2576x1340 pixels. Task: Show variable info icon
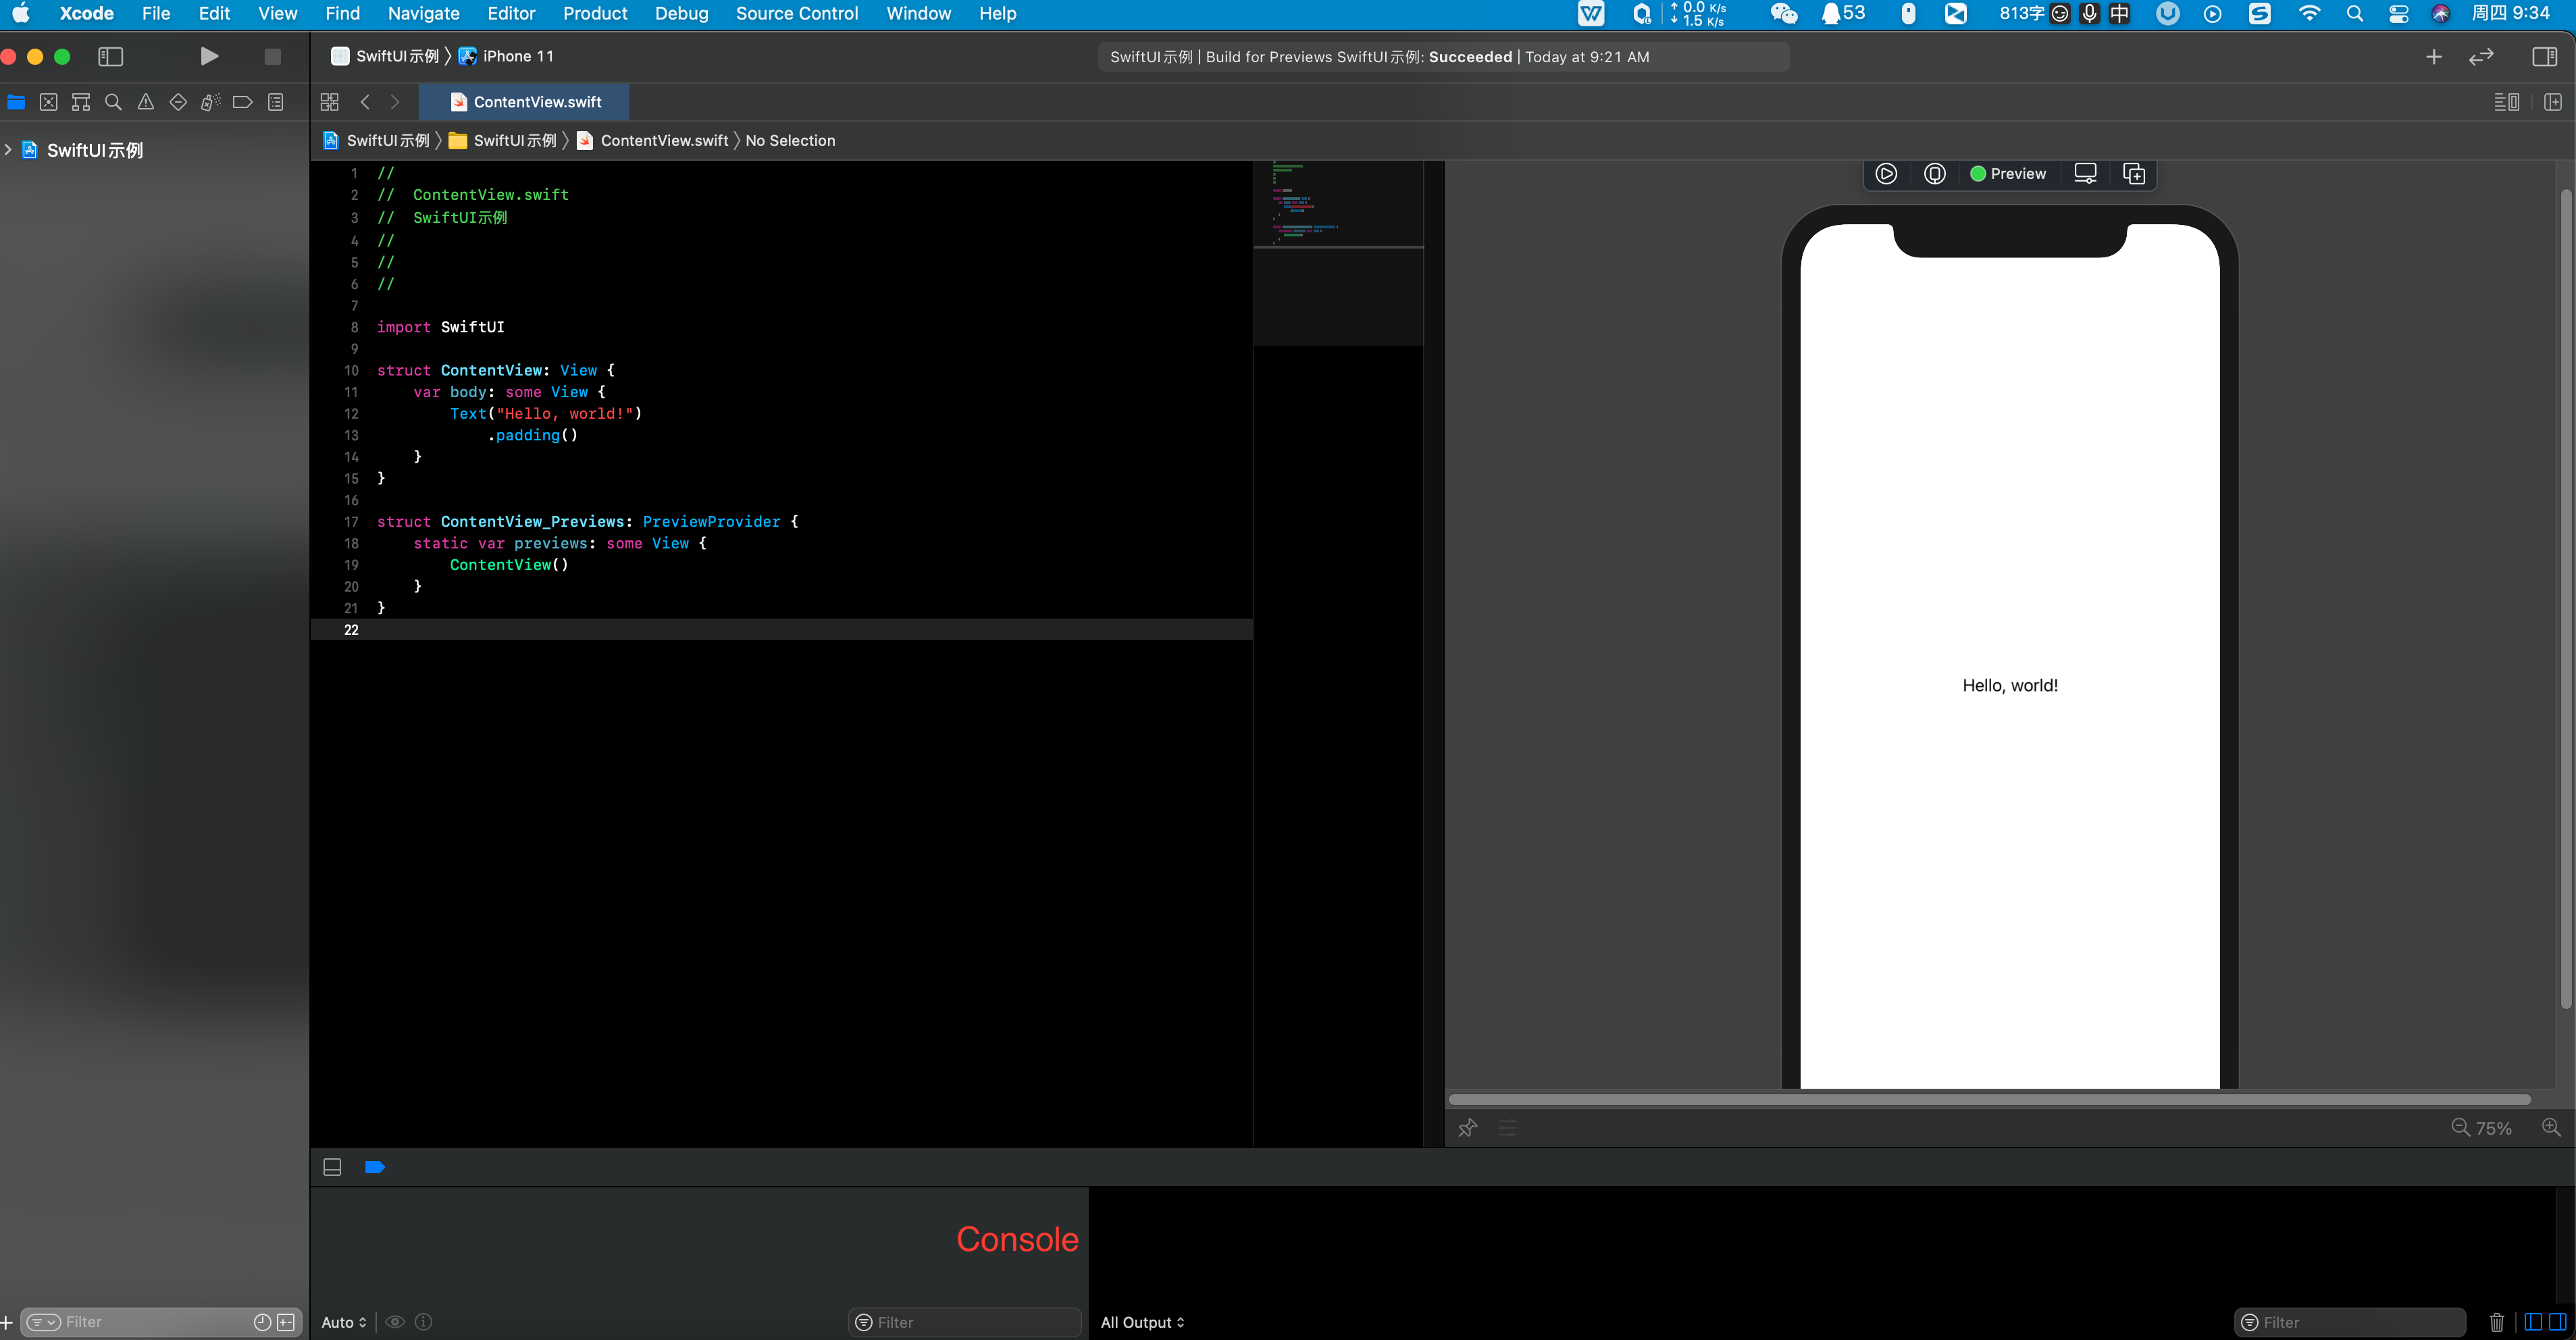click(424, 1322)
